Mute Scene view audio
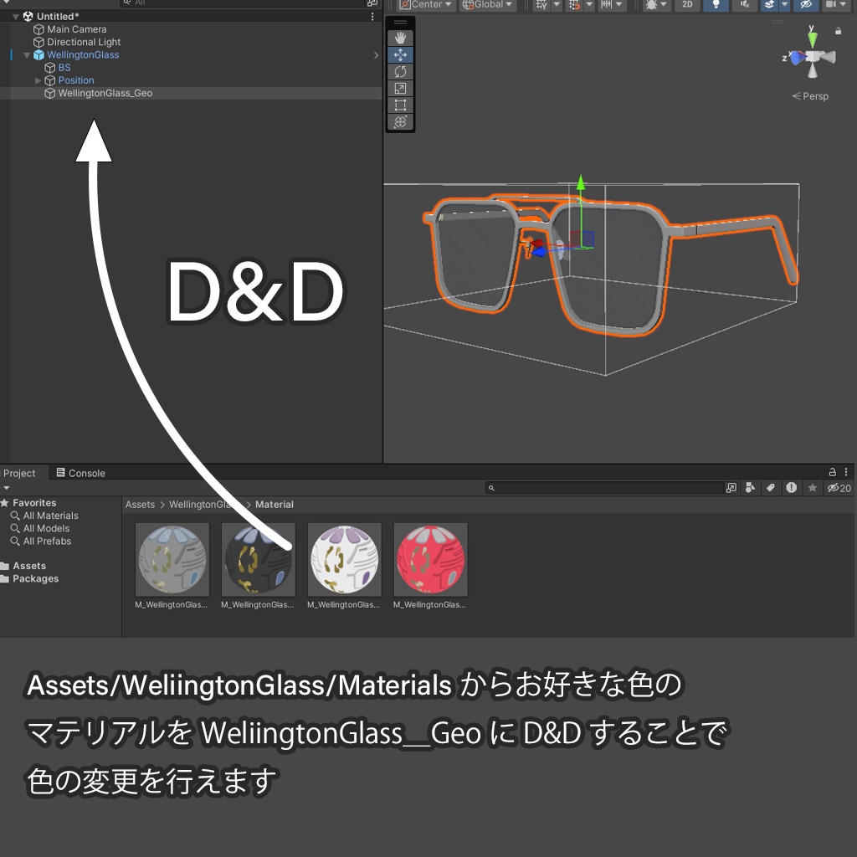The height and width of the screenshot is (857, 857). point(745,6)
